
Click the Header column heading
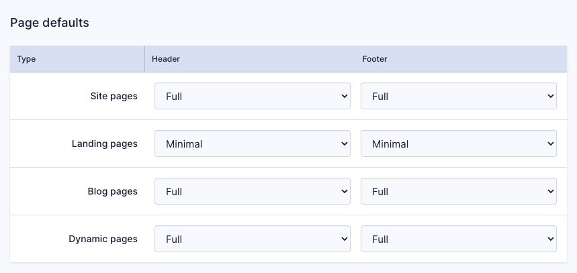pos(166,59)
